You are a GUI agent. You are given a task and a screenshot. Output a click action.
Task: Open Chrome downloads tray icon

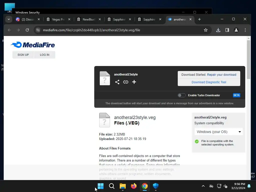point(218,30)
